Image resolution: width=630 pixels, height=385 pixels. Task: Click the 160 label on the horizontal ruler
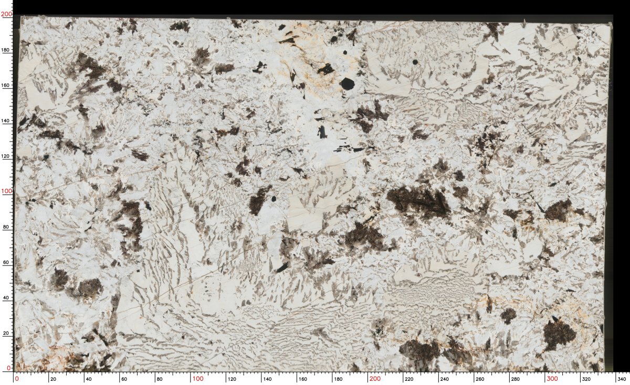click(x=303, y=379)
